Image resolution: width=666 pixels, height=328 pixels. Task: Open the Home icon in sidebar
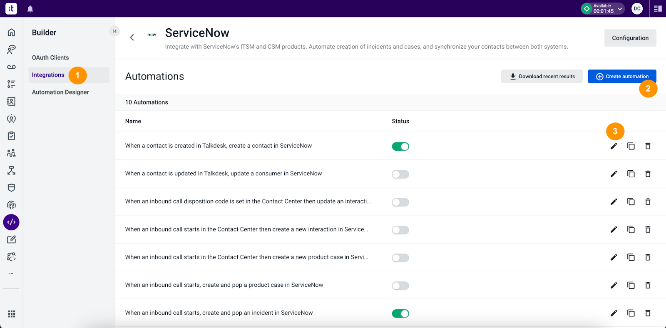(x=11, y=32)
